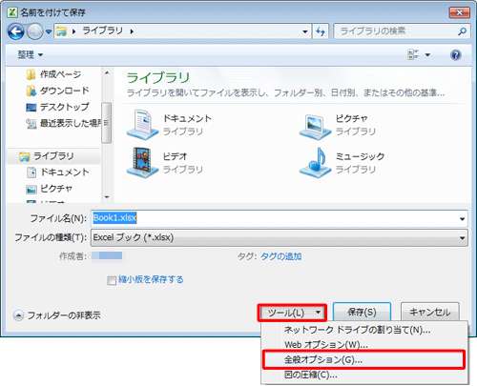Click the キャンセル button
This screenshot has width=477, height=386.
[x=430, y=312]
